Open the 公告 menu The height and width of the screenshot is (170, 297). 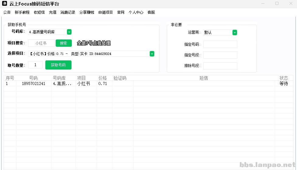click(x=7, y=12)
